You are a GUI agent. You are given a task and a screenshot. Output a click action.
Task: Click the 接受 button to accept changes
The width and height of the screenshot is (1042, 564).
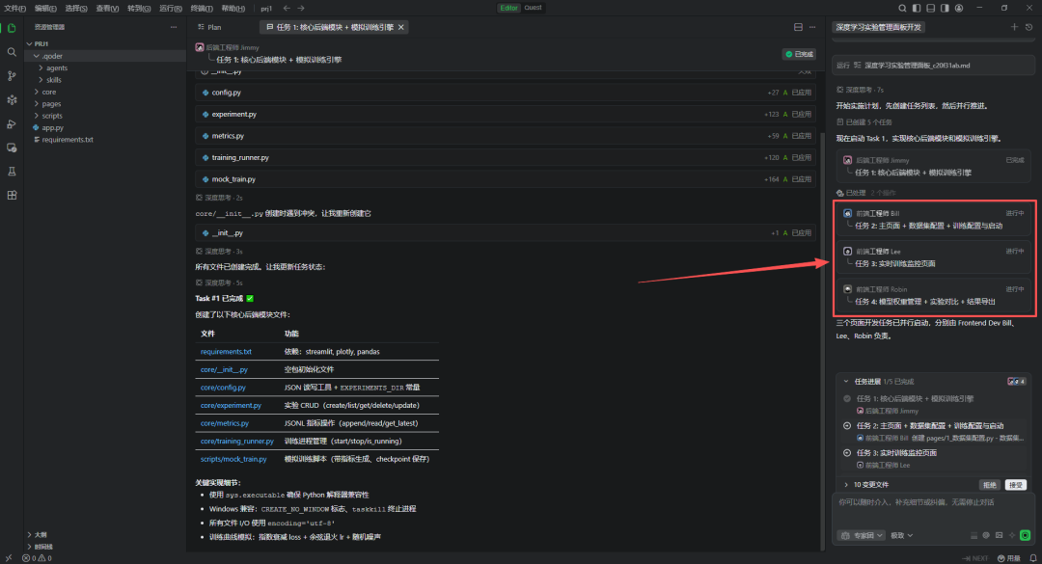tap(1016, 485)
